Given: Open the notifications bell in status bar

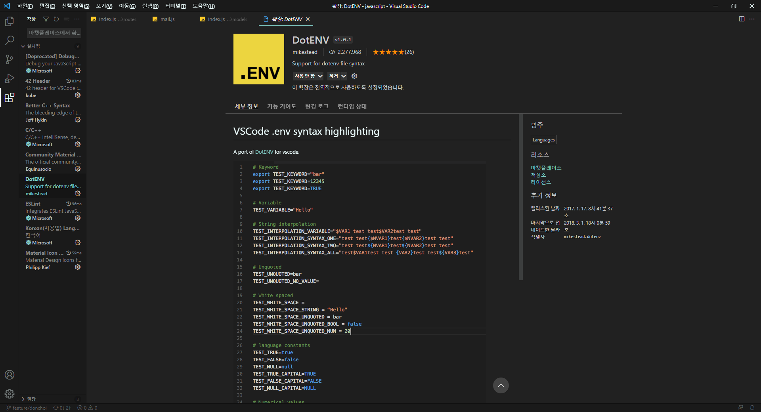Looking at the screenshot, I should [x=752, y=408].
